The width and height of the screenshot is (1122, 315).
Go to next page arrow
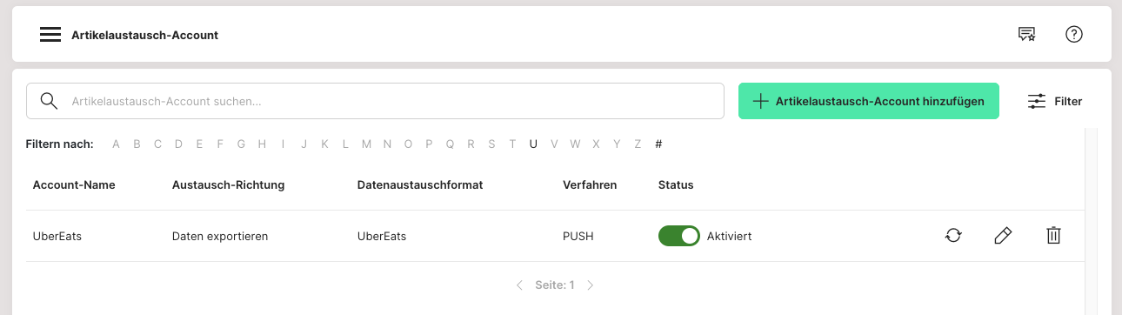590,285
